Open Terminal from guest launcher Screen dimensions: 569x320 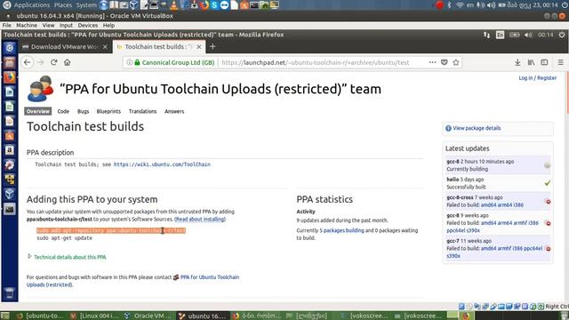[10, 209]
